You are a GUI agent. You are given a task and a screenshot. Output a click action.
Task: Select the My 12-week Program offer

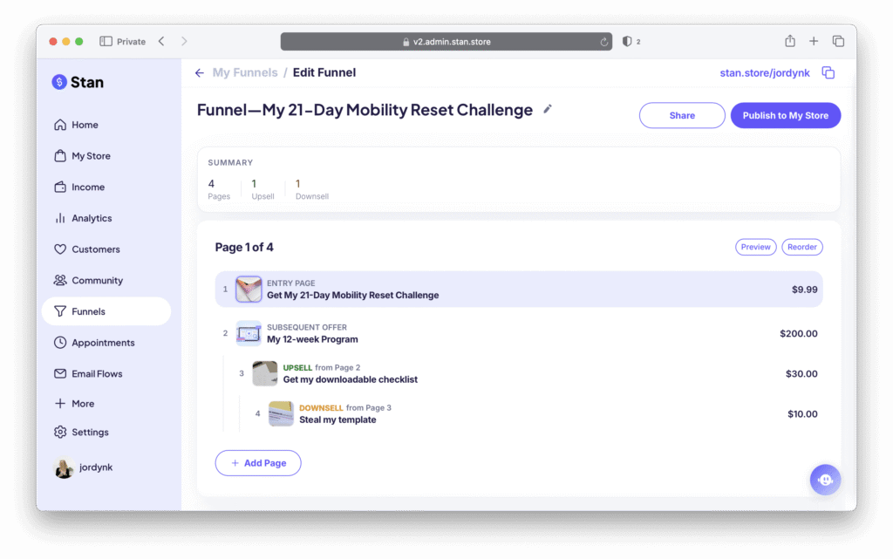pos(519,334)
